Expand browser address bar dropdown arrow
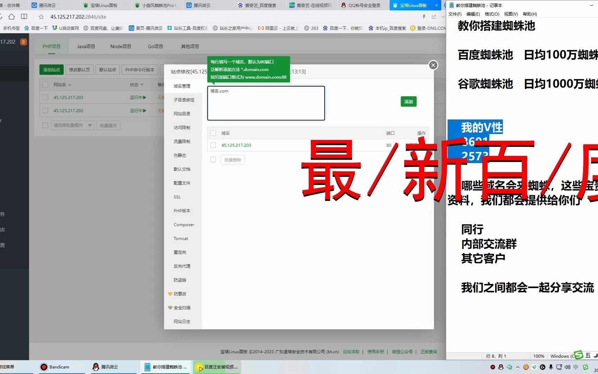This screenshot has width=598, height=374. [x=443, y=17]
